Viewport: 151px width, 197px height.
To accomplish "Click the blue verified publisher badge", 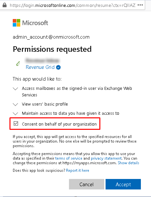I will tap(58, 67).
